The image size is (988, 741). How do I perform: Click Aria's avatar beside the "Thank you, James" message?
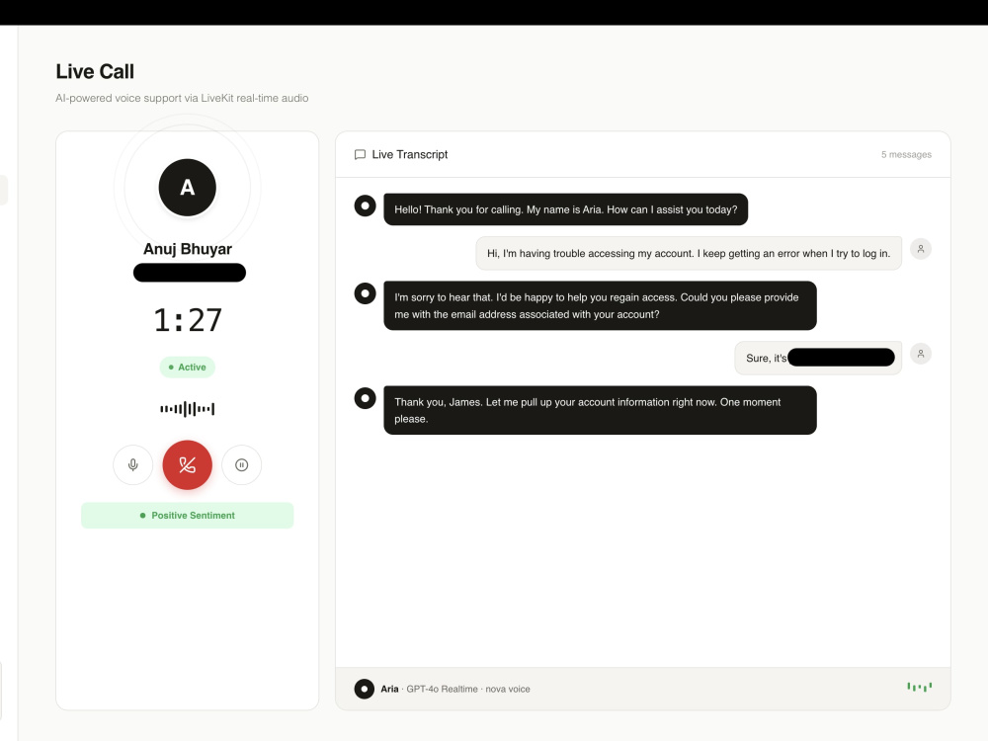(365, 397)
